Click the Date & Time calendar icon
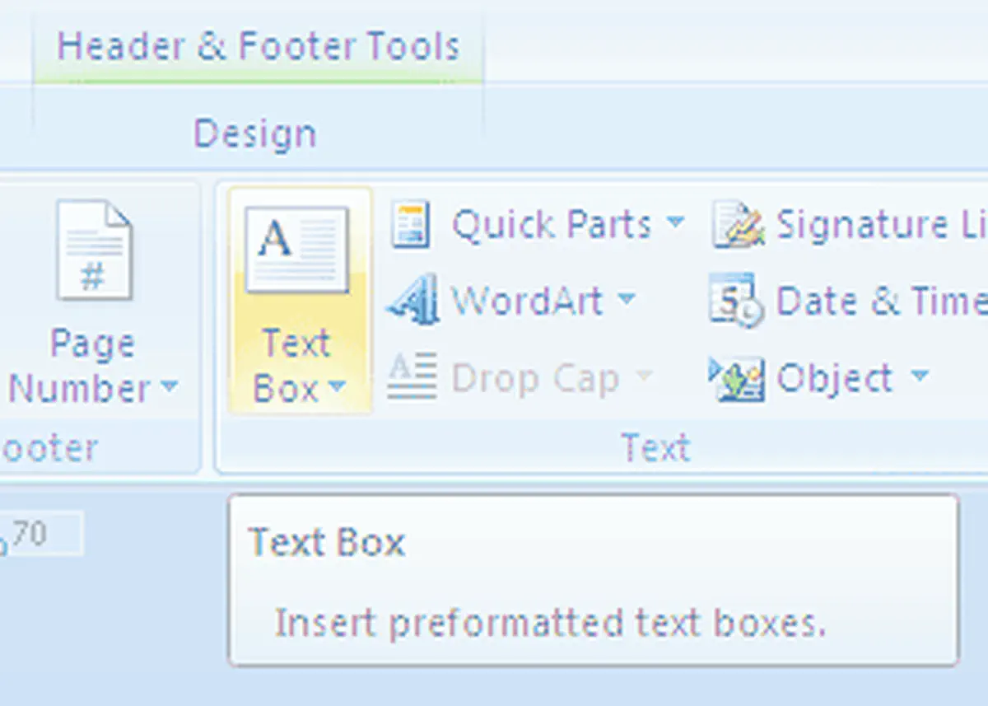988x706 pixels. tap(735, 301)
